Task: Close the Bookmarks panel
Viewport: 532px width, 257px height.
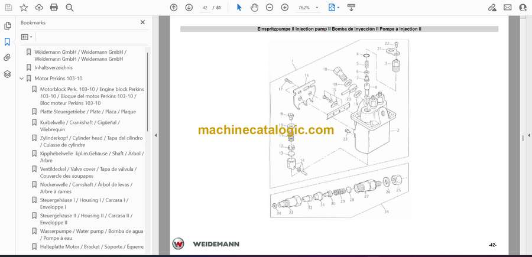Action: 142,22
